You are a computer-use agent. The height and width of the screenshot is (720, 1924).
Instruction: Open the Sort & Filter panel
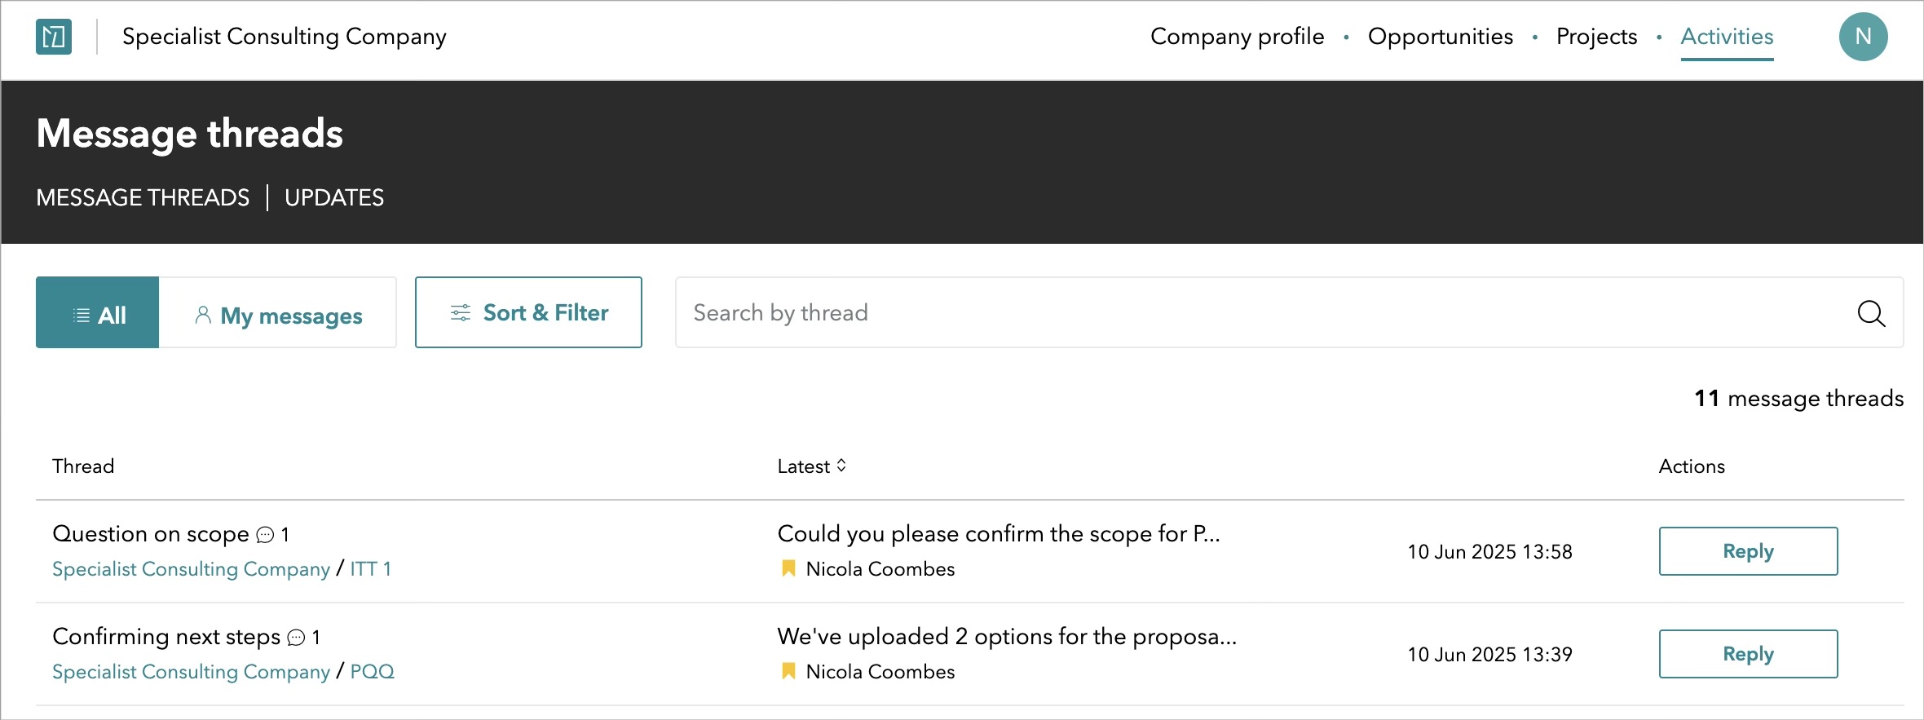pyautogui.click(x=528, y=311)
